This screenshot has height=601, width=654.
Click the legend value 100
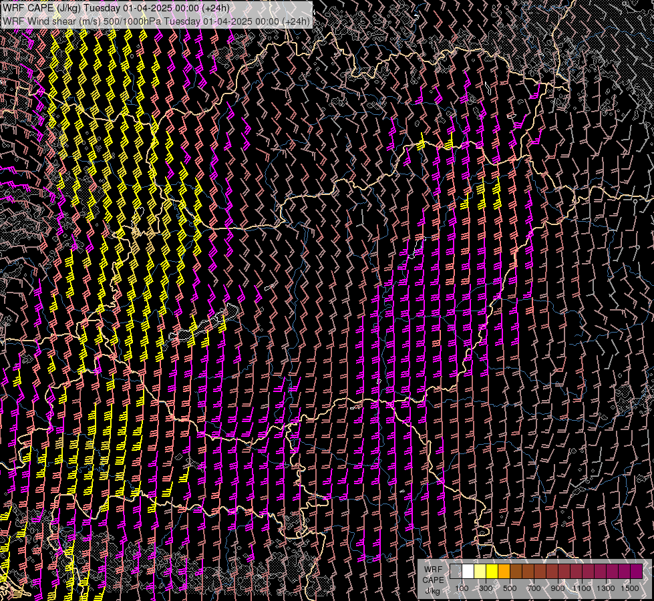point(462,588)
